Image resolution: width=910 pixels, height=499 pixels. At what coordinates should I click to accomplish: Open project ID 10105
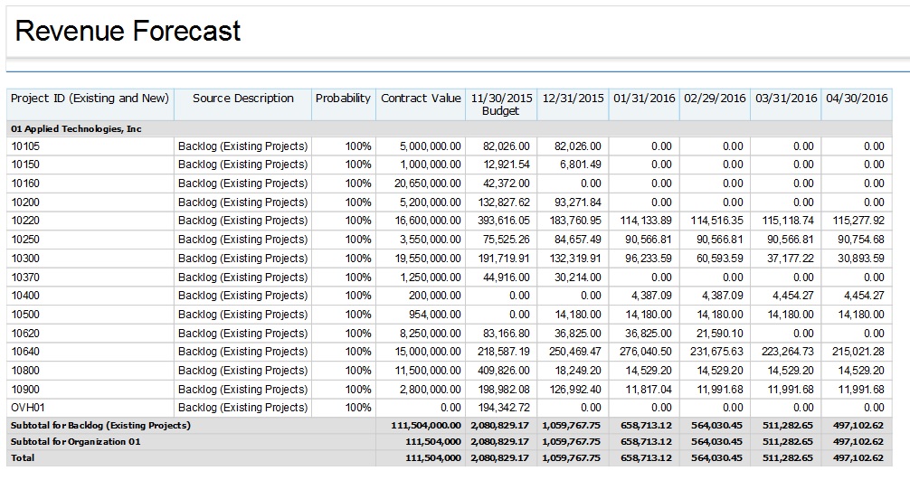point(25,146)
